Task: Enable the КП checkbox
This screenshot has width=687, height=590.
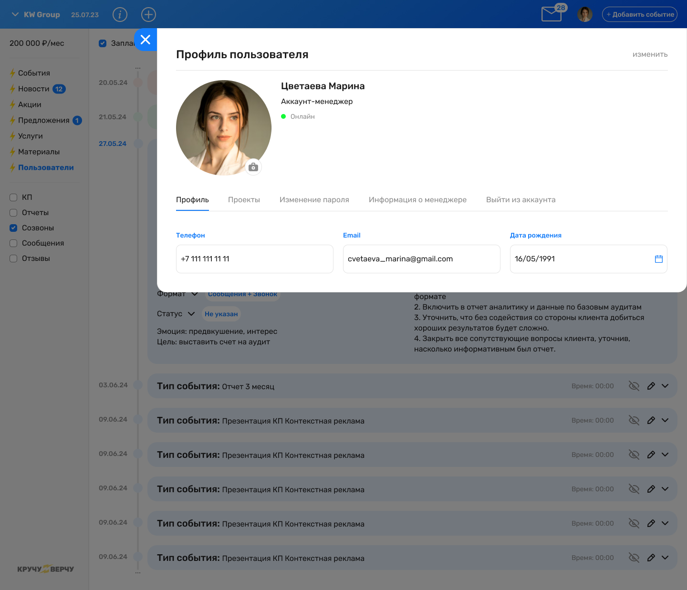Action: coord(13,197)
